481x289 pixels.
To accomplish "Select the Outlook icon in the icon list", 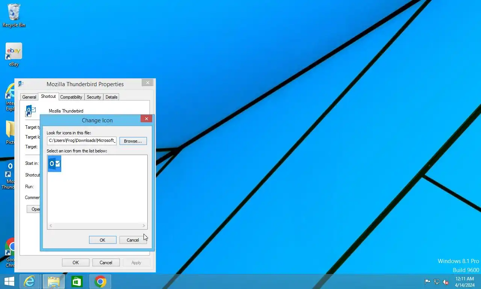I will coord(54,164).
